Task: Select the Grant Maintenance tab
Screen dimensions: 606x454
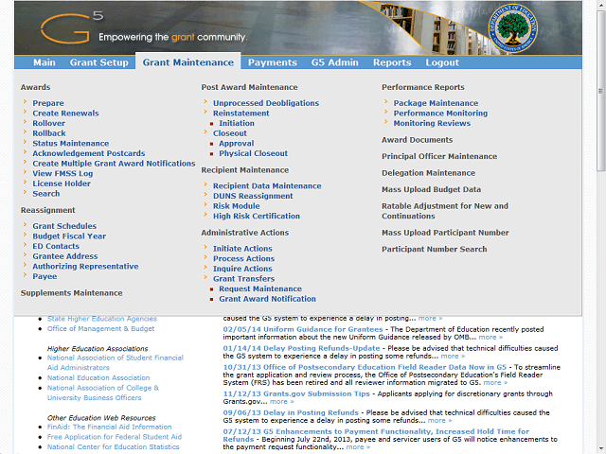Action: pyautogui.click(x=188, y=62)
